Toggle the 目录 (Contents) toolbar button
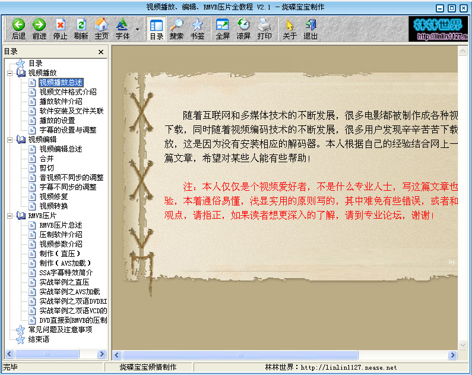472x375 pixels. (x=157, y=29)
